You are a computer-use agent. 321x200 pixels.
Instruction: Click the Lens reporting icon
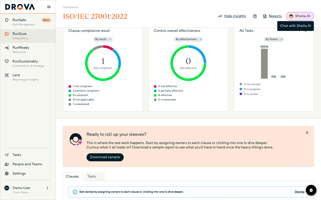(x=7, y=75)
